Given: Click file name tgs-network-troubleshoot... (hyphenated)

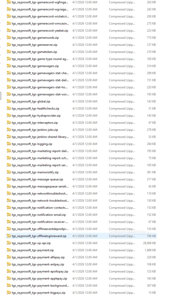Looking at the screenshot, I should point(40,200).
